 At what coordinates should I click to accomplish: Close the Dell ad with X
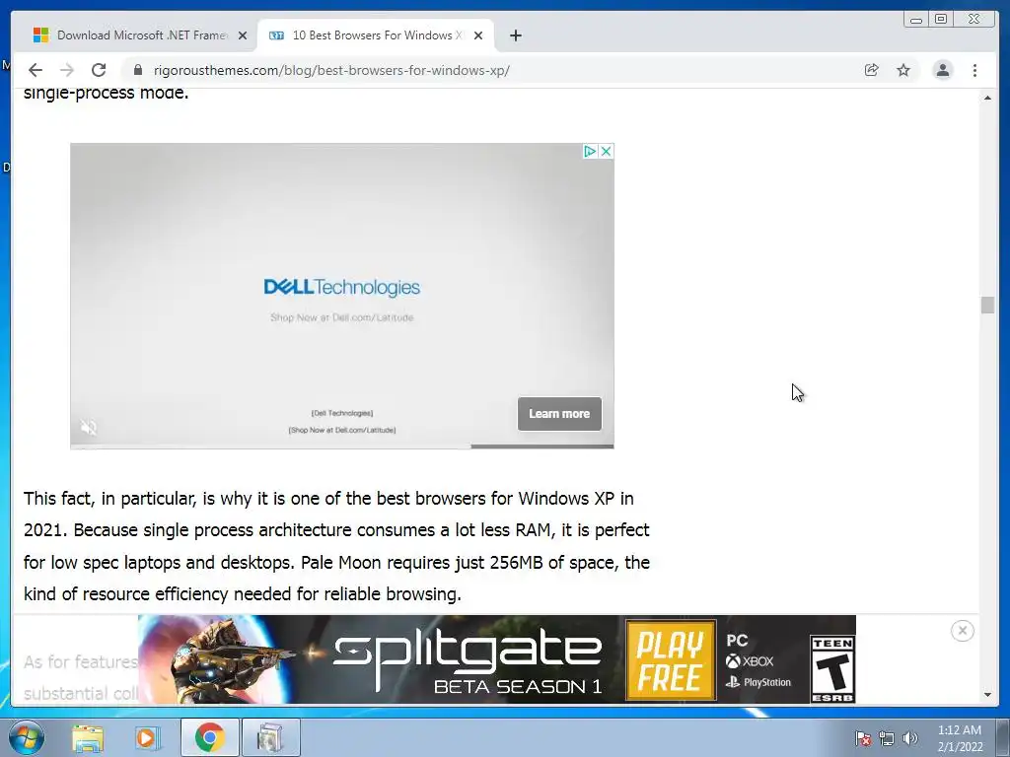click(x=607, y=151)
